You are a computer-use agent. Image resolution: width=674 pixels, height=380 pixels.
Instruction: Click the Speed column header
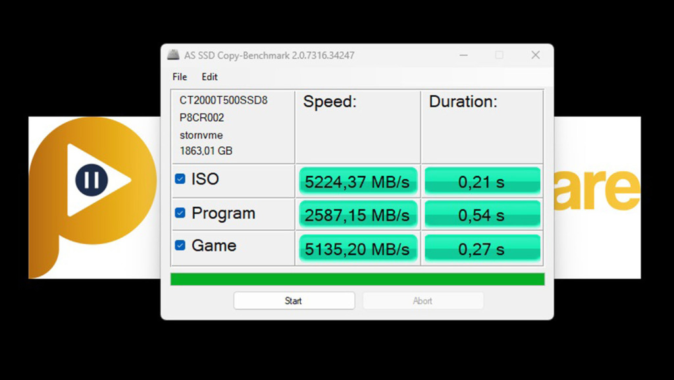pos(330,101)
